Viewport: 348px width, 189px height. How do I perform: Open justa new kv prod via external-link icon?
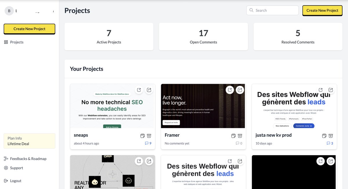pos(320,90)
